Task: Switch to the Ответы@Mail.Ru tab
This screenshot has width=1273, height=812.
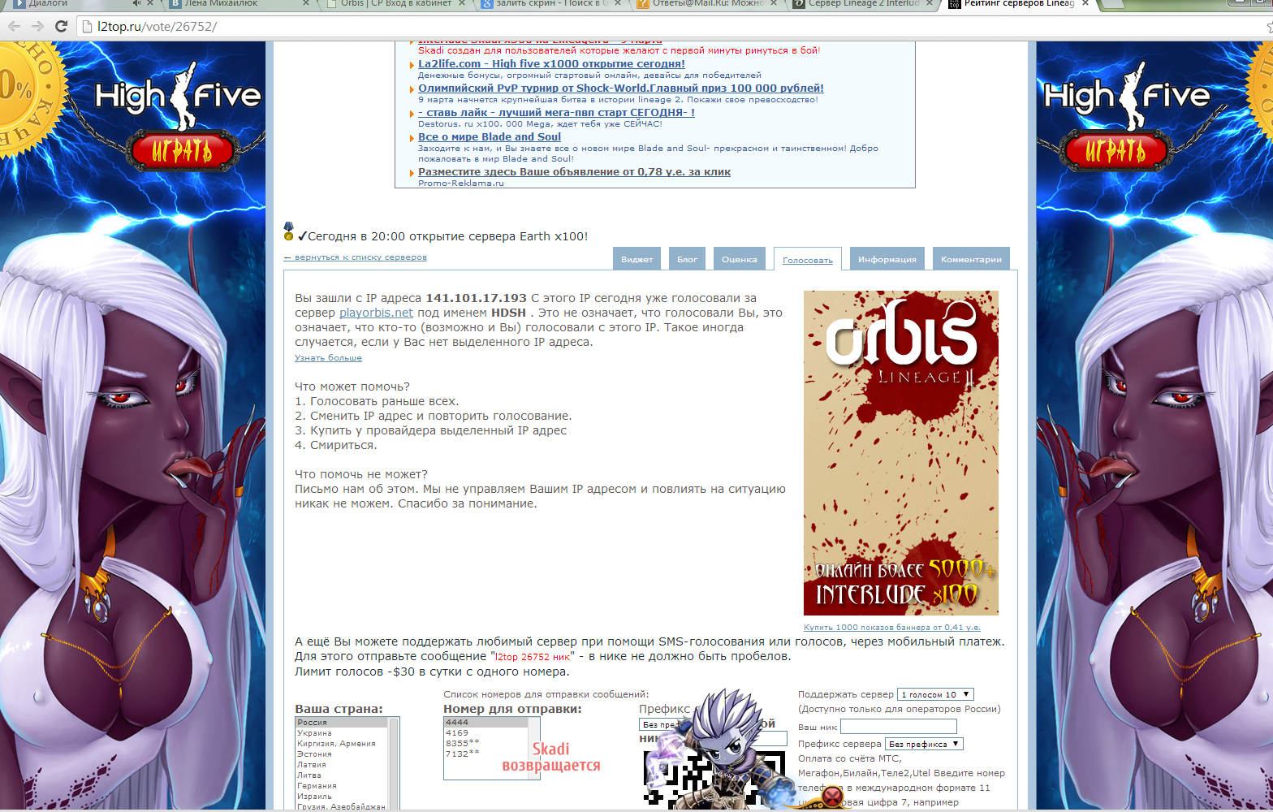Action: (x=708, y=3)
